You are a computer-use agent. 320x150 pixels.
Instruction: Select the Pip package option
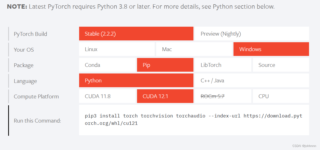point(165,65)
